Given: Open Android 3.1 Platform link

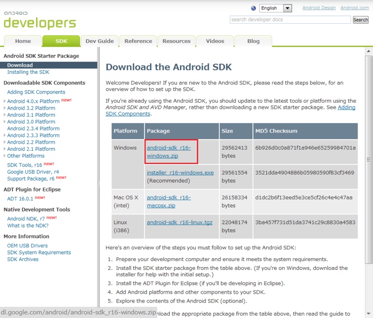Looking at the screenshot, I should tap(31, 115).
